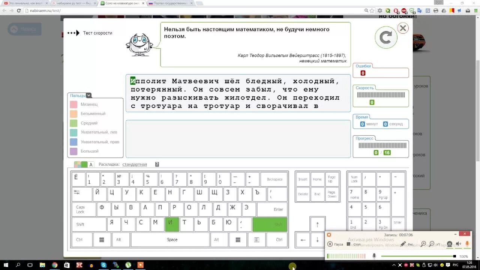
Task: Open the green shield Adguard extension icon
Action: (412, 10)
